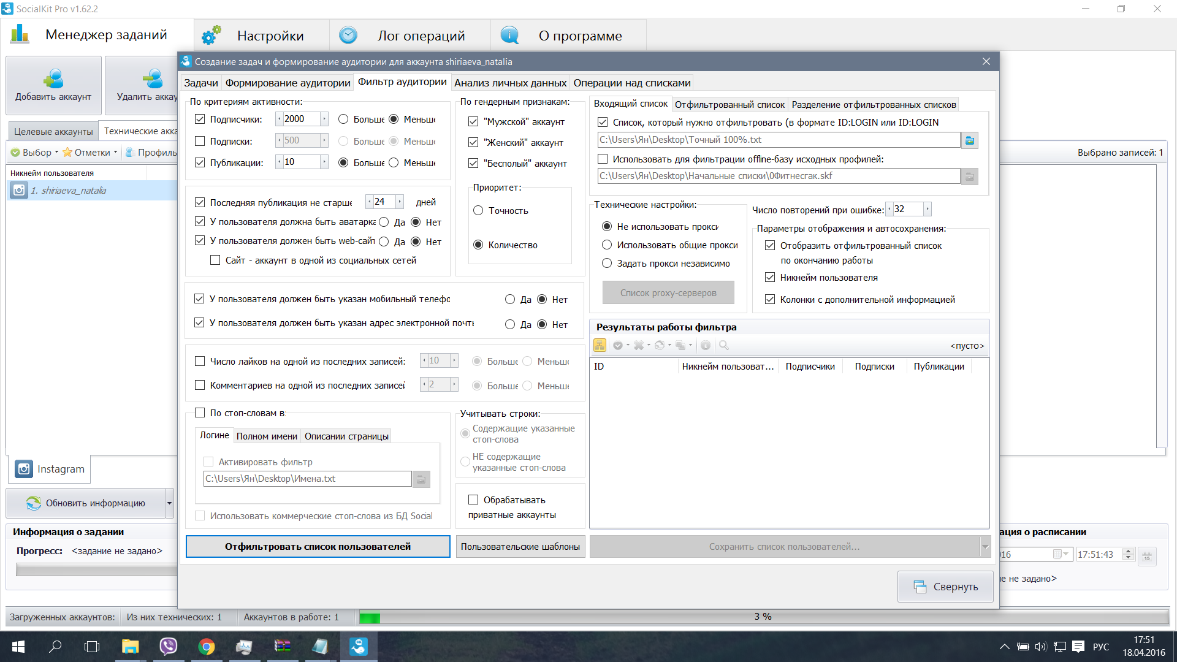
Task: Click Список proxy-серверов button
Action: coord(668,292)
